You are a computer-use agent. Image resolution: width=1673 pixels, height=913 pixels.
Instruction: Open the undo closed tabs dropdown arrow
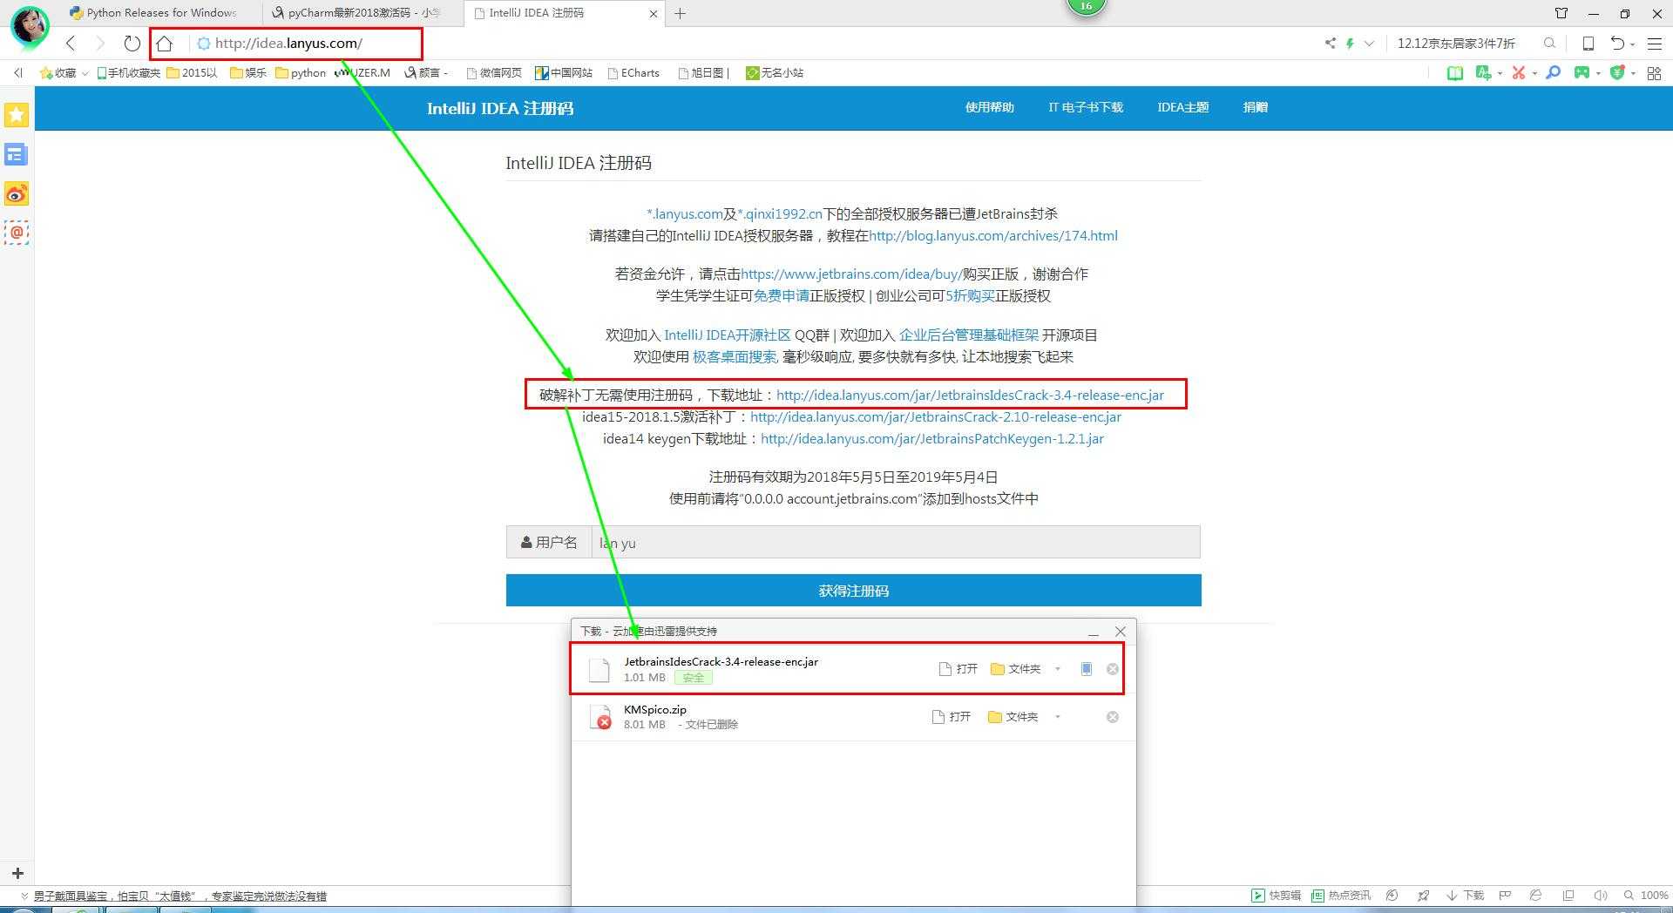point(1632,44)
